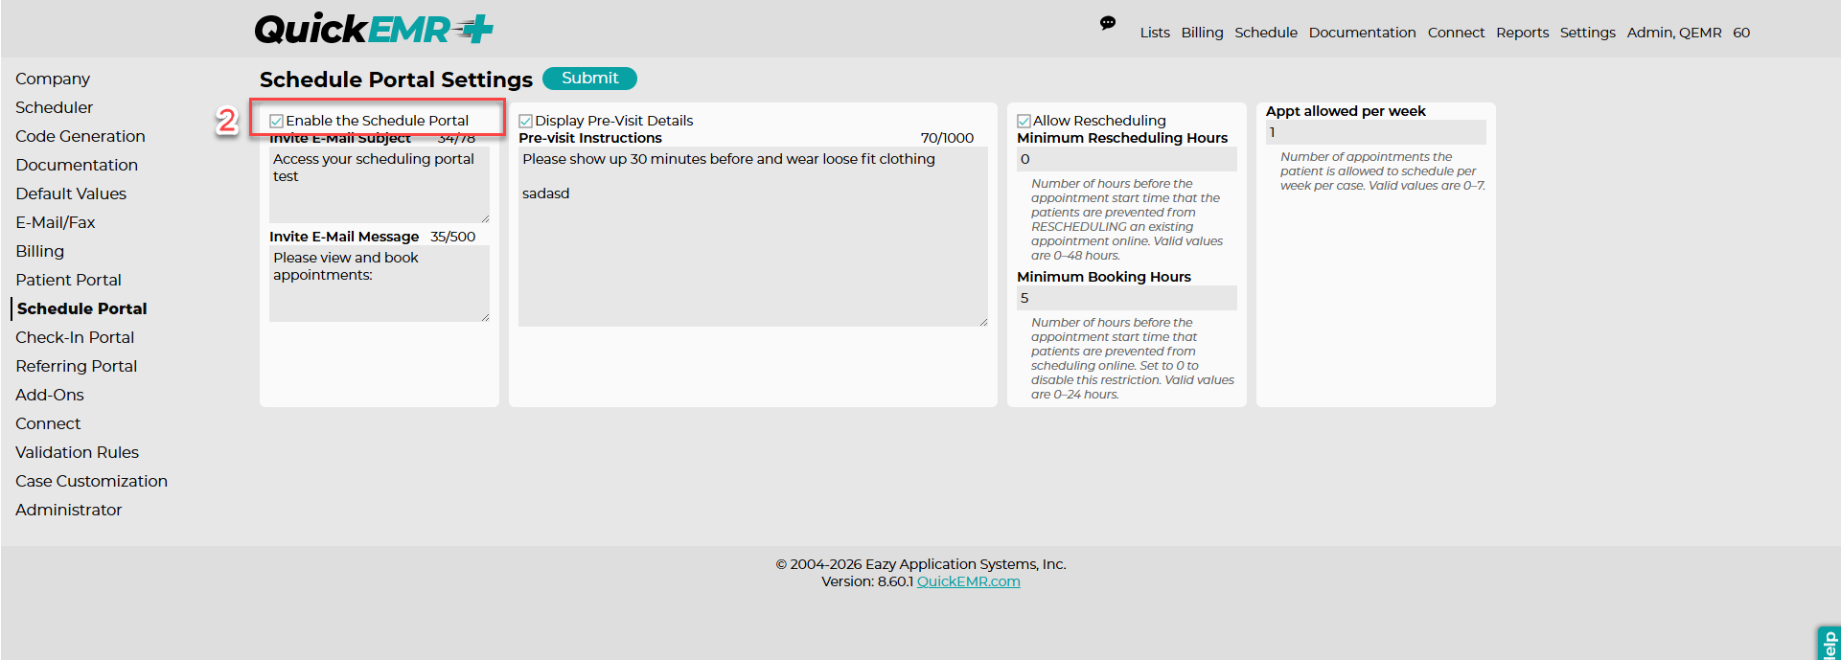Toggle Enable the Schedule Portal checkbox

[x=276, y=121]
